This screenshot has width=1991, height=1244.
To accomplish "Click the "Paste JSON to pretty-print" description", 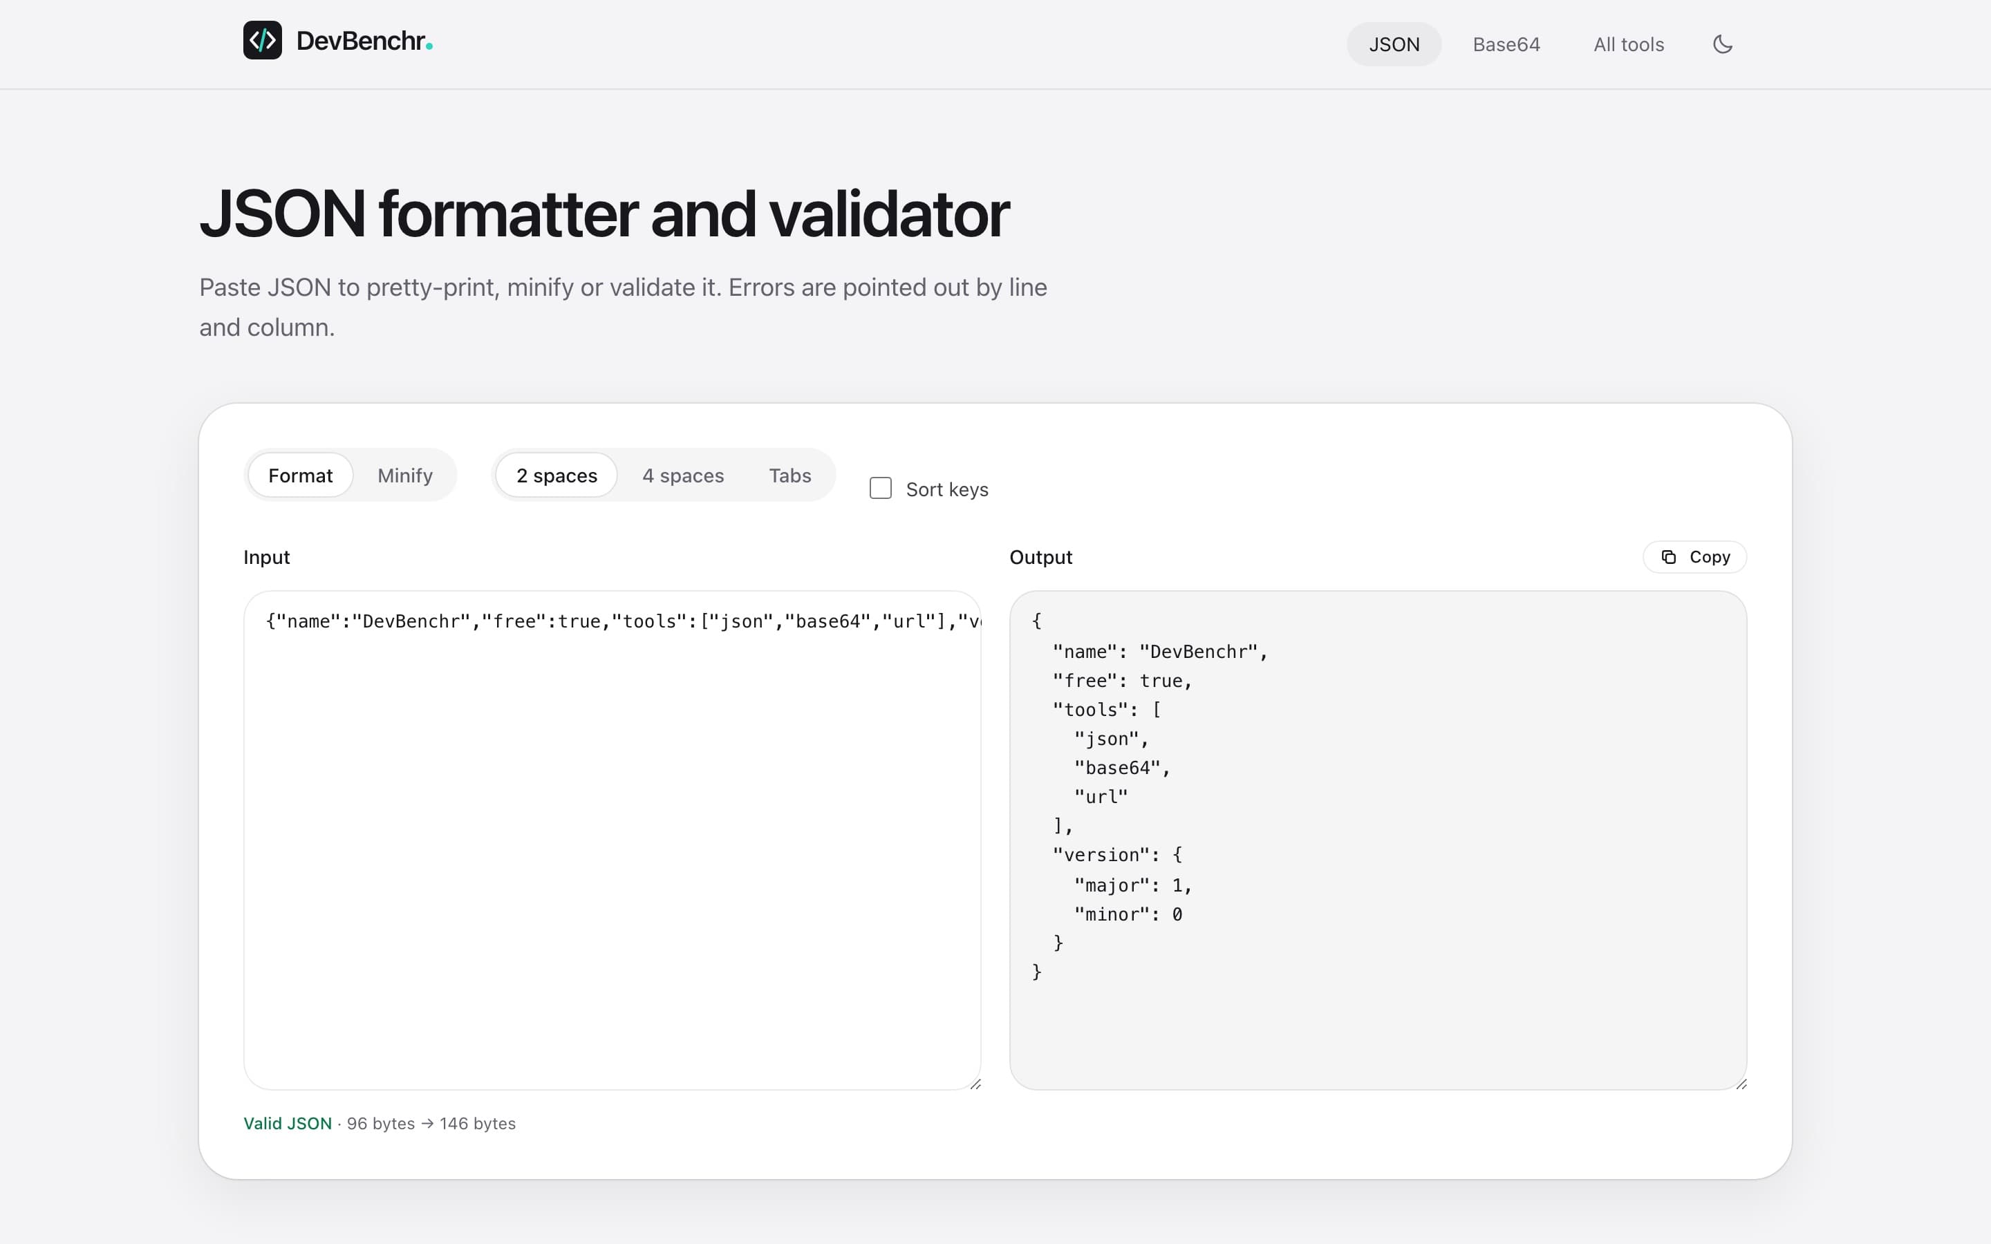I will pyautogui.click(x=623, y=307).
